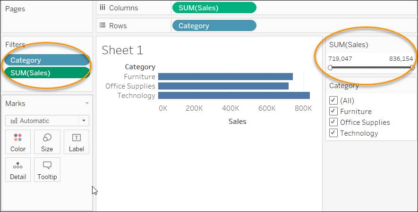Image resolution: width=418 pixels, height=212 pixels.
Task: Click the maximum handle of the Sales slider
Action: pos(412,67)
